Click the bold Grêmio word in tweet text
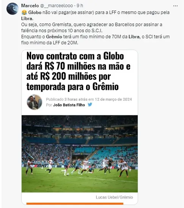This screenshot has width=184, height=208. tap(54, 37)
